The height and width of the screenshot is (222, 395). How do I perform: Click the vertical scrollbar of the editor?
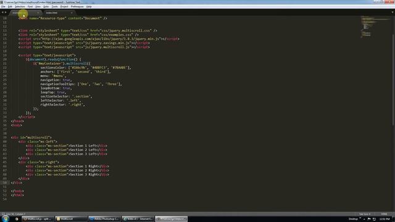393,80
